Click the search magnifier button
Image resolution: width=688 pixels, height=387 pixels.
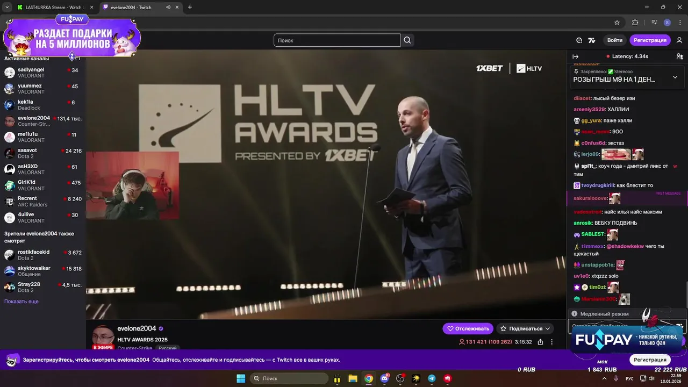pyautogui.click(x=407, y=40)
